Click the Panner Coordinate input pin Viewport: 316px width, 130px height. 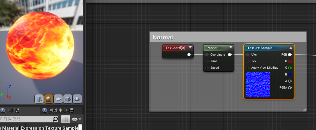[x=207, y=55]
